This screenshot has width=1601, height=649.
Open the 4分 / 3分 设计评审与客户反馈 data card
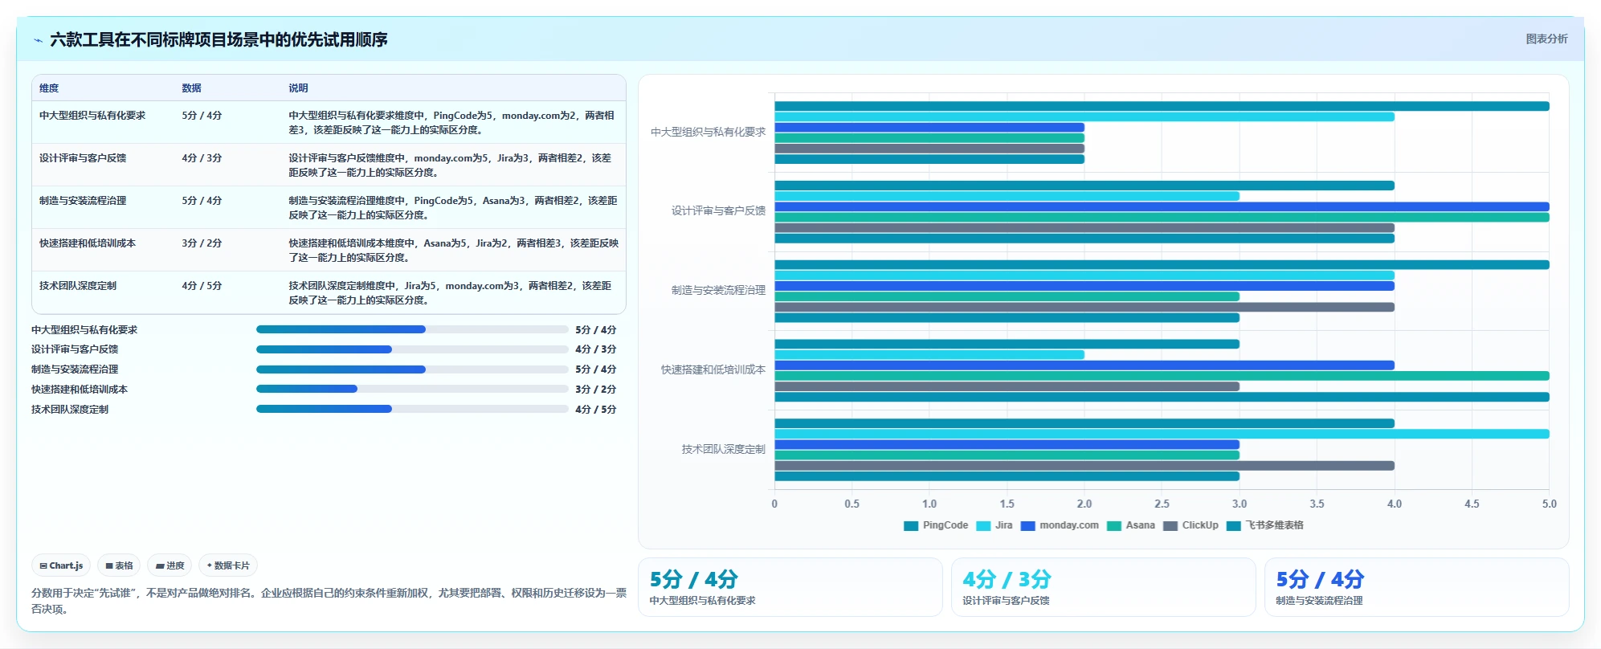(1103, 587)
